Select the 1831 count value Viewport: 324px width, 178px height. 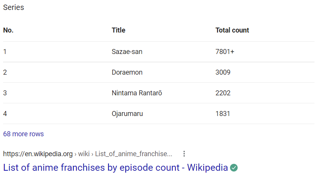click(223, 113)
